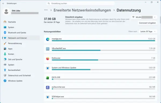Click the Datenlimit eingeben heading
Viewport: 161px width, 103px height.
pos(74,17)
